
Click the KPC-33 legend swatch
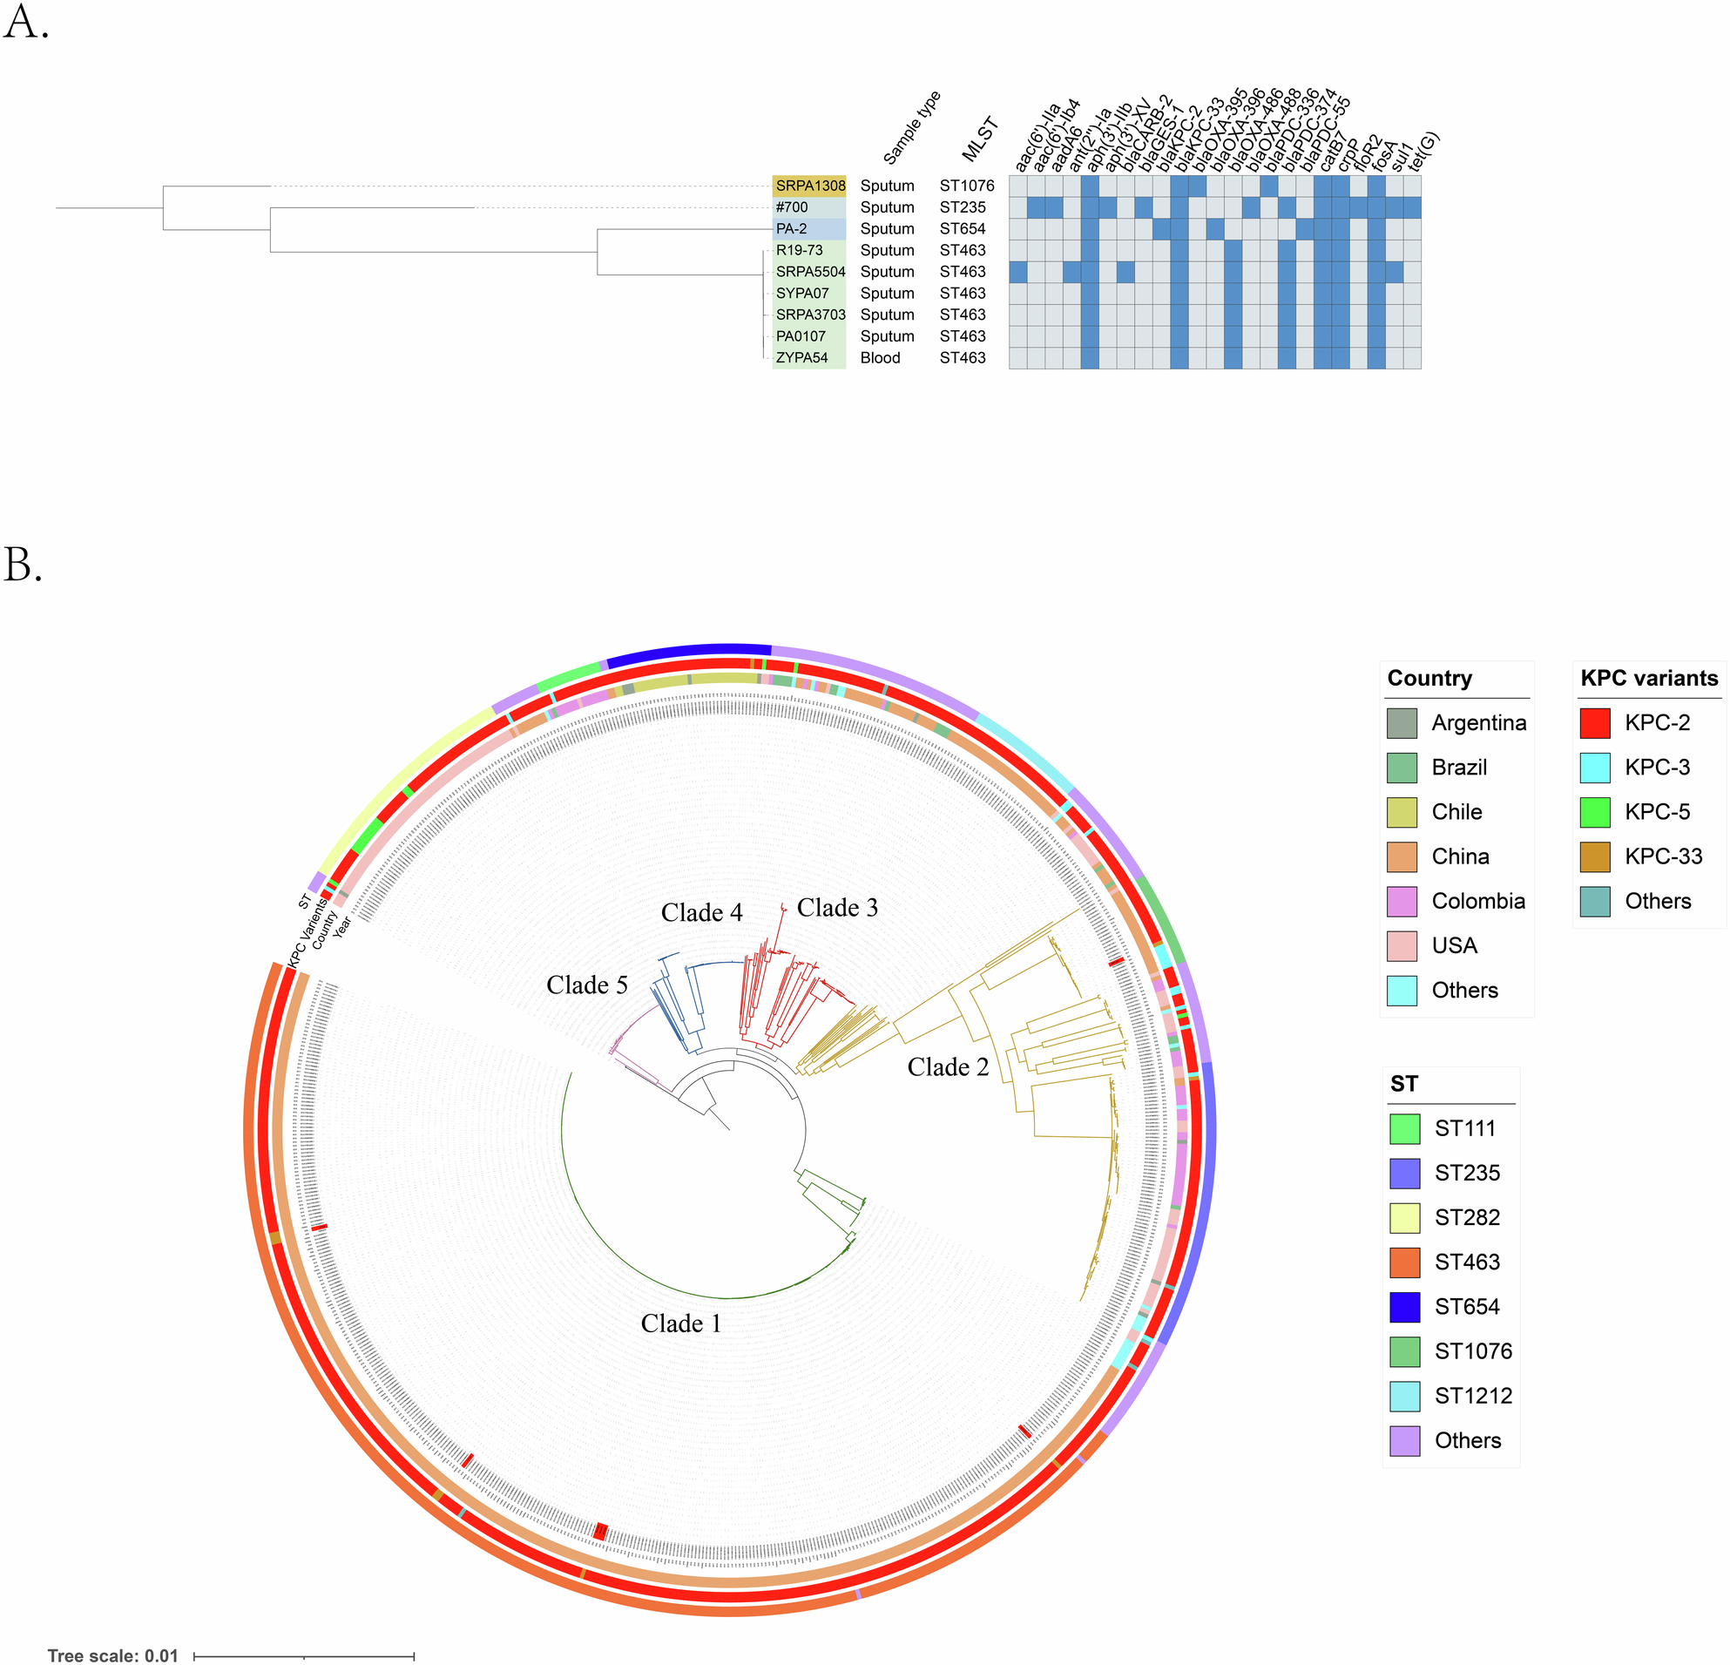(x=1595, y=856)
